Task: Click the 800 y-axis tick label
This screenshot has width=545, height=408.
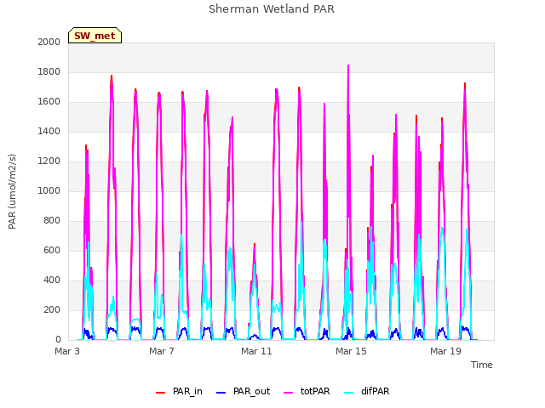Action: click(x=52, y=221)
